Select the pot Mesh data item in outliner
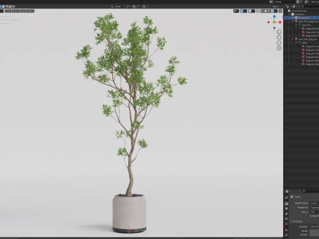 point(305,42)
